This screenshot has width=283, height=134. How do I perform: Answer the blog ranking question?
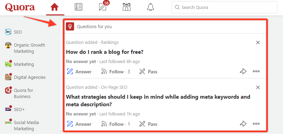(x=79, y=72)
